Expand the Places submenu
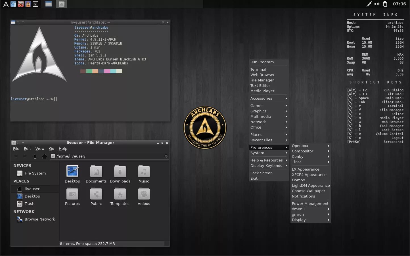This screenshot has height=256, width=410. 269,135
